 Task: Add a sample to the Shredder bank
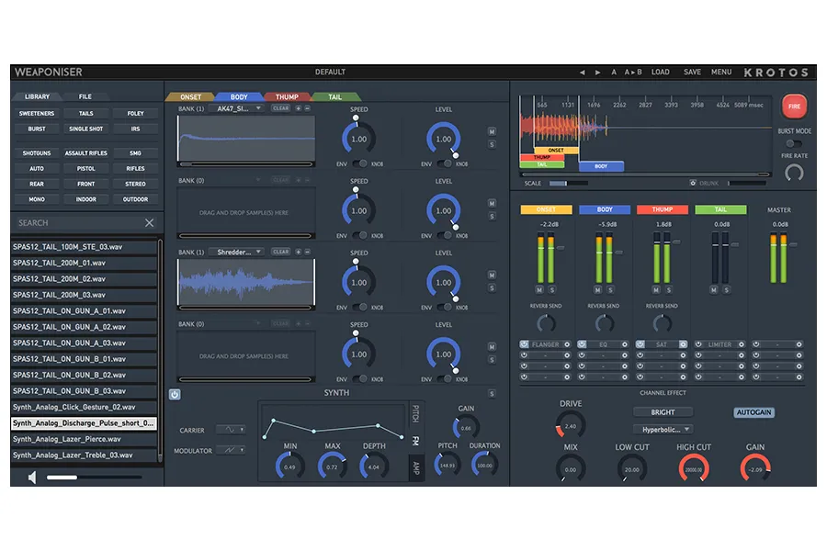(298, 252)
